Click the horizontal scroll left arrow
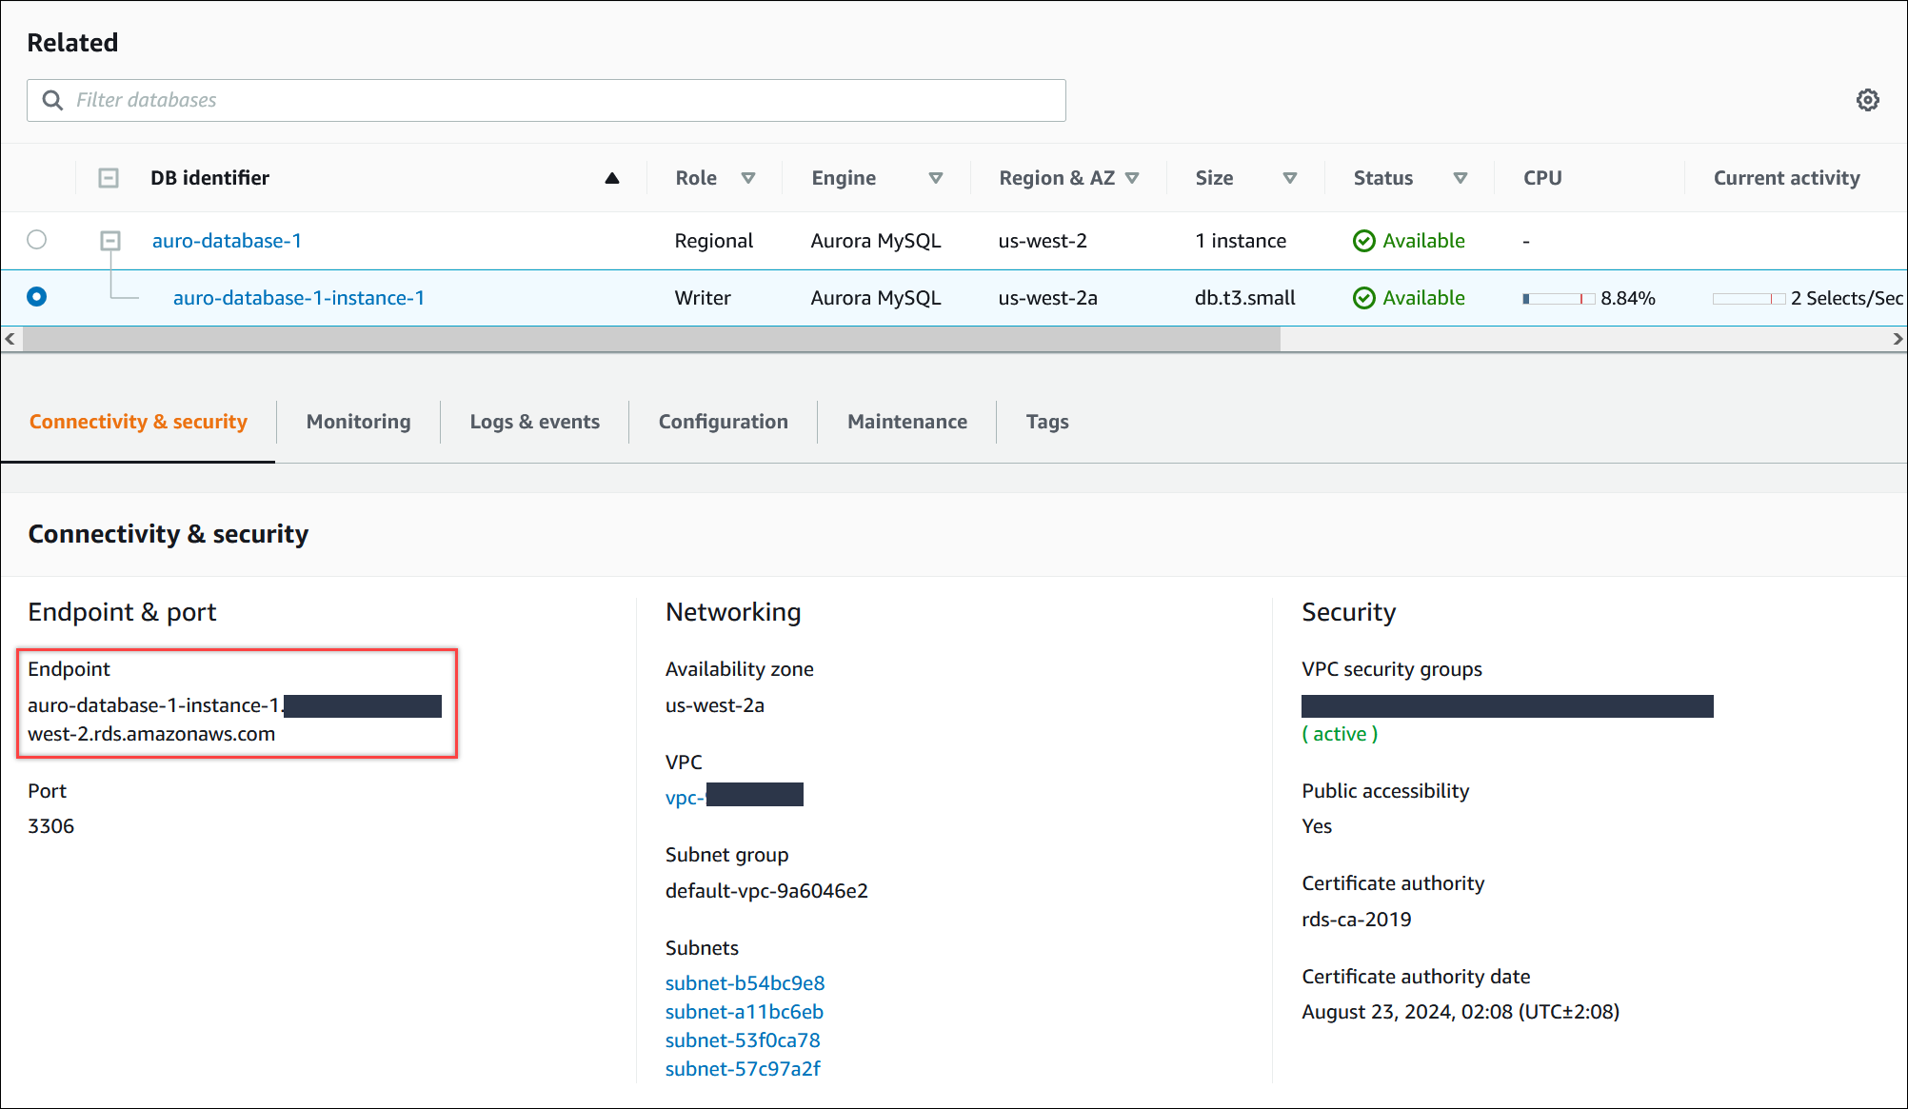1908x1109 pixels. pyautogui.click(x=10, y=339)
